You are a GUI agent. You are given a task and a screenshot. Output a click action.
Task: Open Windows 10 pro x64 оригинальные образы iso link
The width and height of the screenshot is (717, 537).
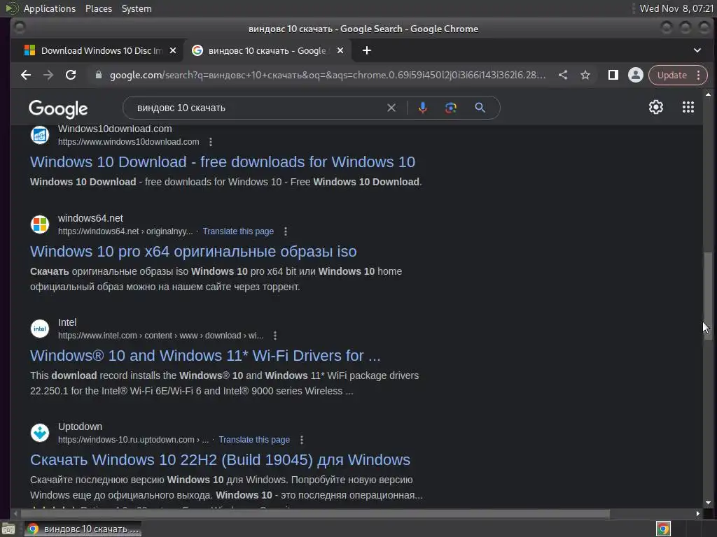pos(193,252)
